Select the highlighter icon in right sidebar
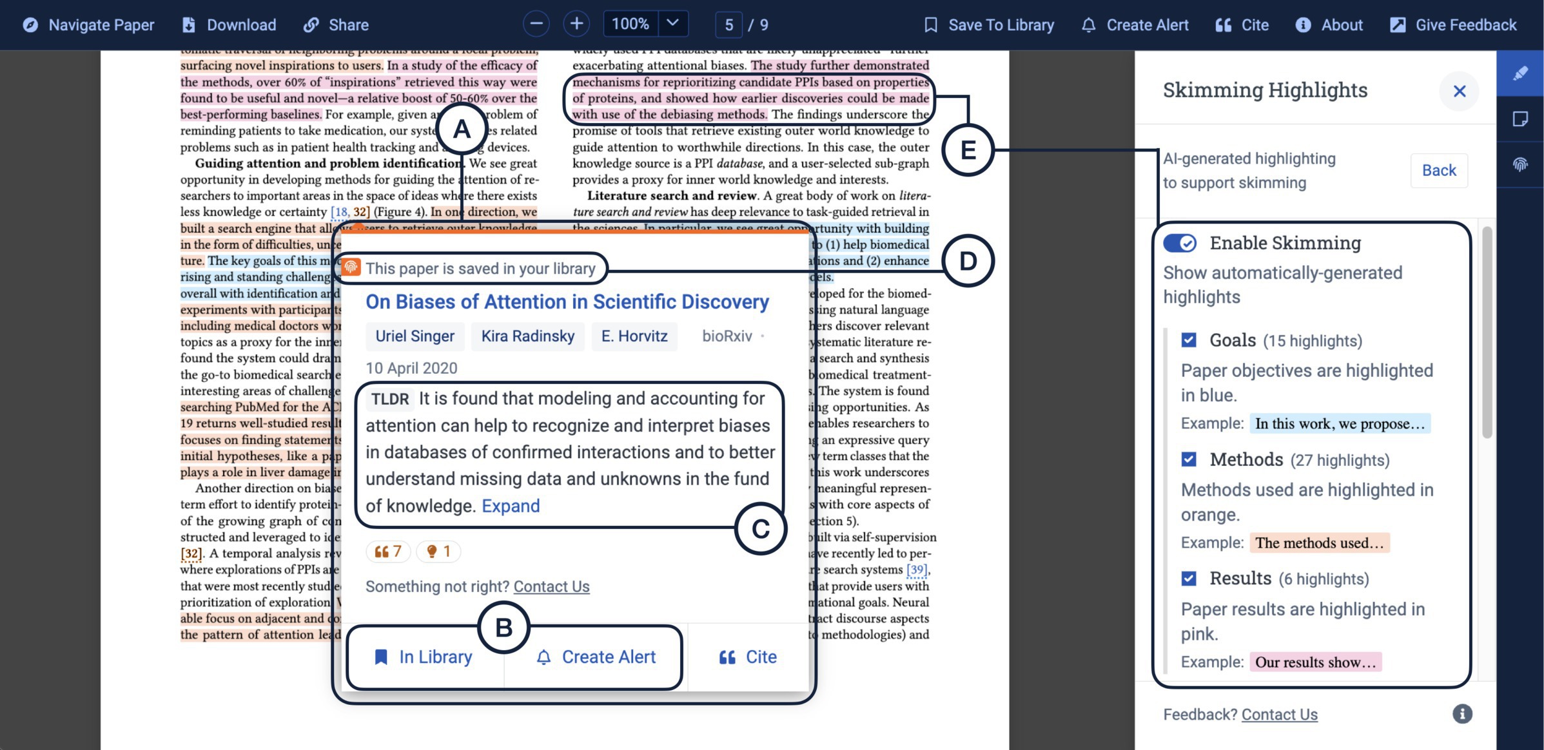The image size is (1544, 750). 1520,73
